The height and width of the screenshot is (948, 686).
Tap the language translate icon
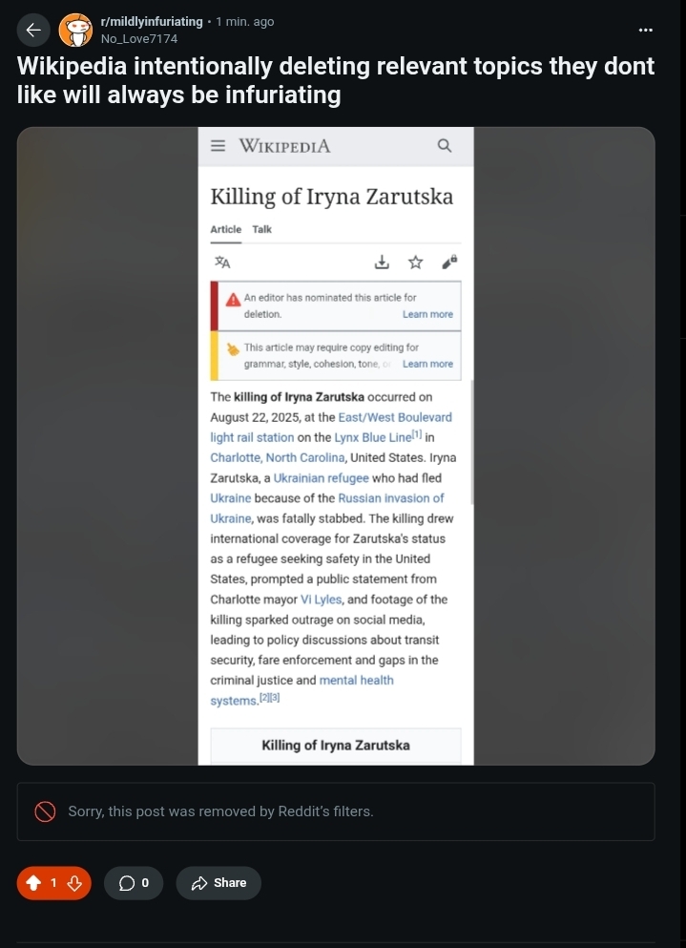(x=221, y=263)
